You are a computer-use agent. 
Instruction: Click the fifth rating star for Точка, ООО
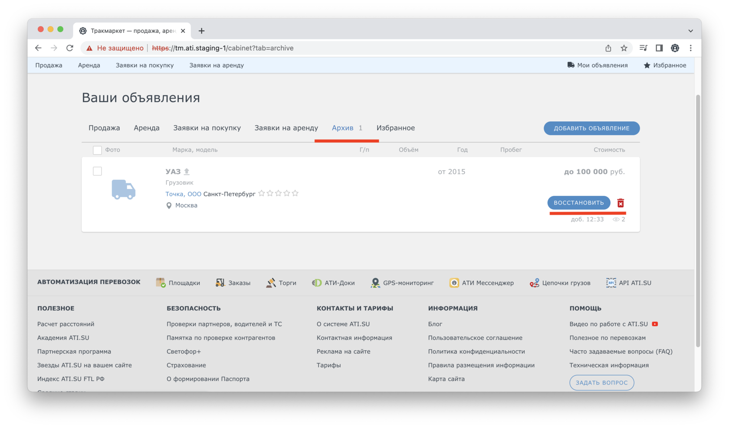click(295, 193)
